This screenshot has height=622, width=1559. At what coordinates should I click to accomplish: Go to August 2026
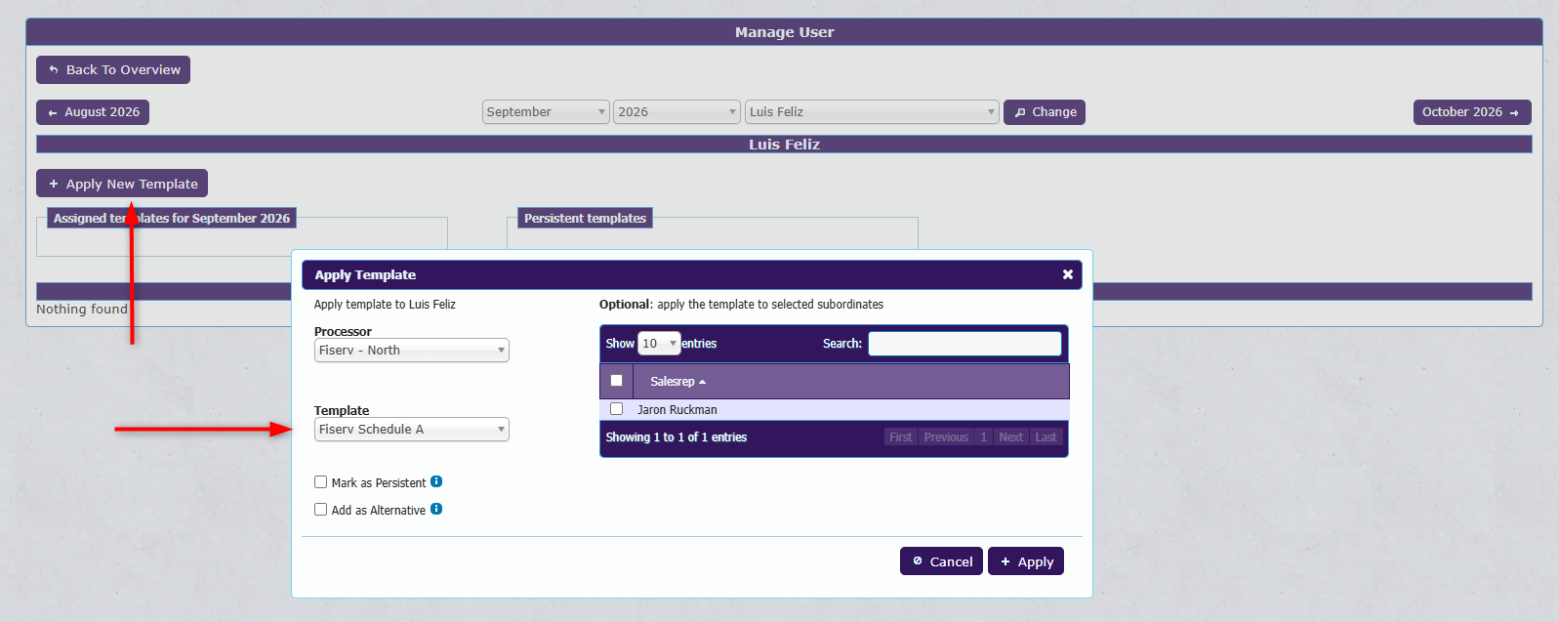[x=93, y=112]
